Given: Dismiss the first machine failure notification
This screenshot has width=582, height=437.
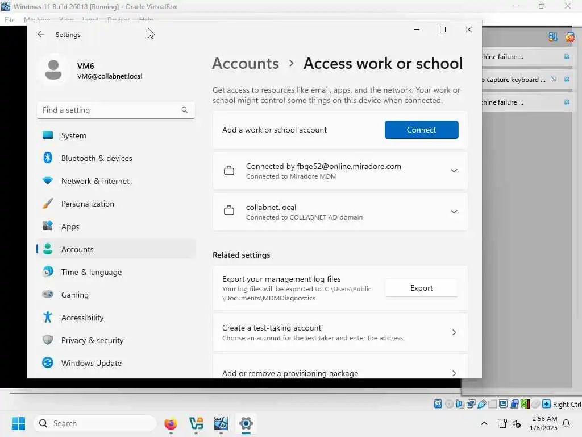Looking at the screenshot, I should pos(567,56).
